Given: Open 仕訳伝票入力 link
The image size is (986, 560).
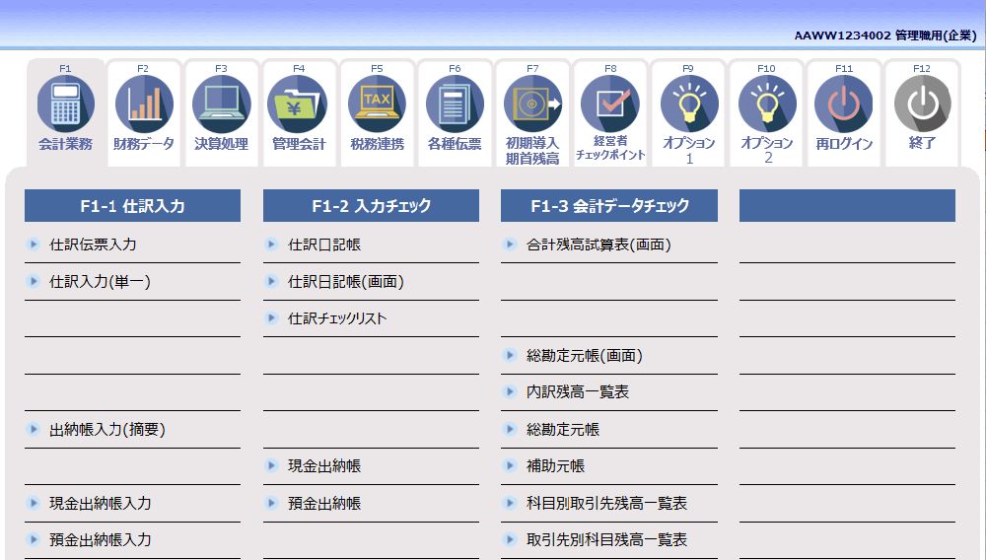Looking at the screenshot, I should tap(93, 245).
